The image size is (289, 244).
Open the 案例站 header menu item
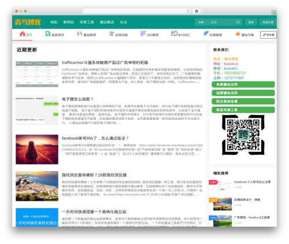pyautogui.click(x=68, y=22)
